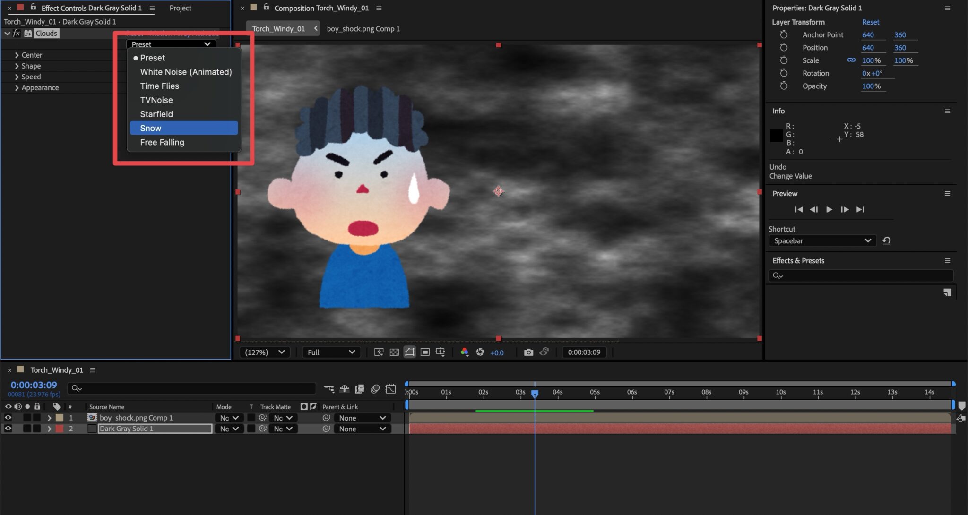
Task: Open the Graph Editor in timeline
Action: [x=390, y=389]
